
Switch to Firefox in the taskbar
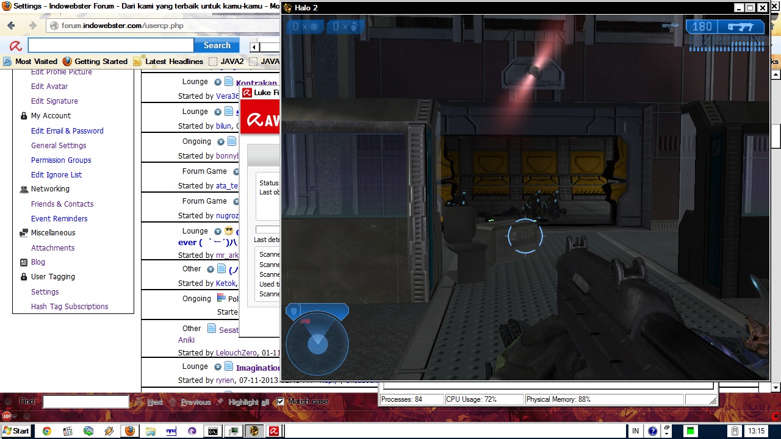coord(129,431)
